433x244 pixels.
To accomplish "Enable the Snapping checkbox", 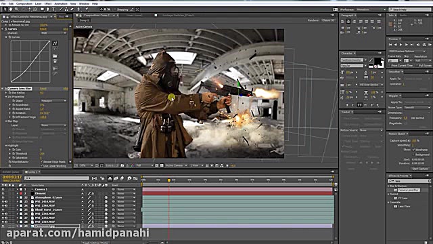I will point(114,9).
